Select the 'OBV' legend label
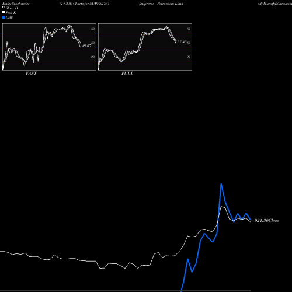Screen dimensions: 292x292 tap(9, 18)
